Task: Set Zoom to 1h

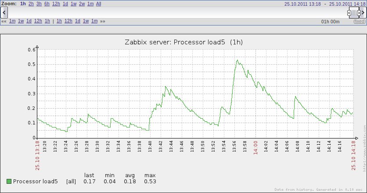Action: 23,4
